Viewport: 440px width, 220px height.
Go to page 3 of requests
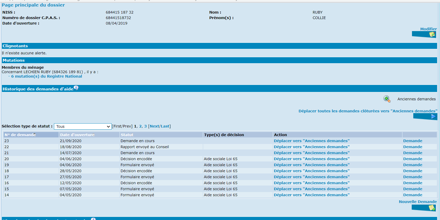point(145,126)
